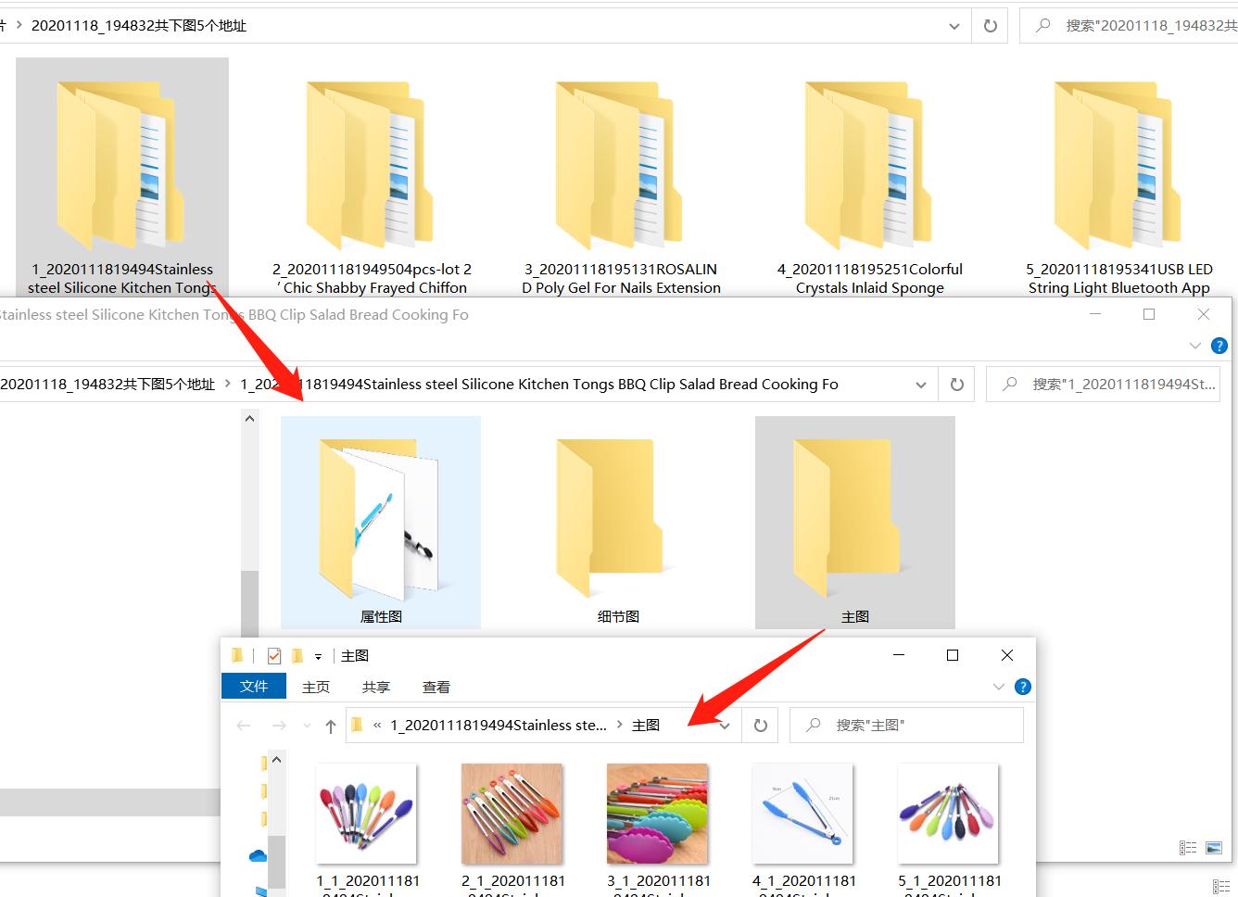Show hidden breadcrumb path in 主图 window

click(x=377, y=726)
